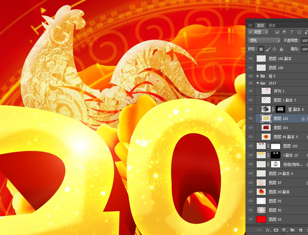
Task: Select the 图层 93 layer
Action: click(275, 201)
